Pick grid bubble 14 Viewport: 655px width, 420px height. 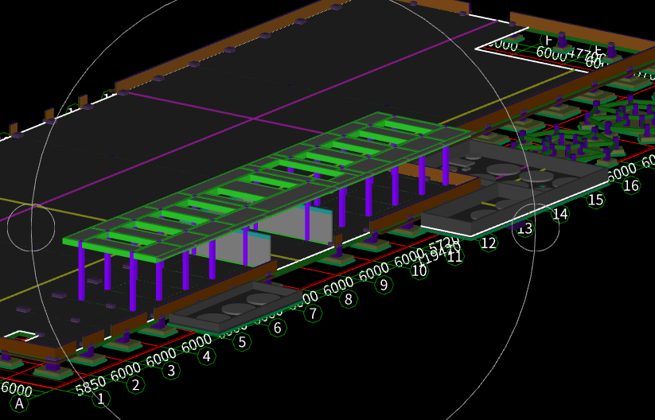pos(560,214)
